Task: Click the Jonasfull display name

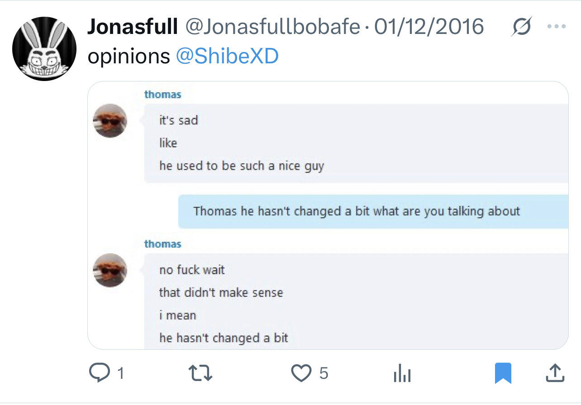Action: click(x=132, y=27)
